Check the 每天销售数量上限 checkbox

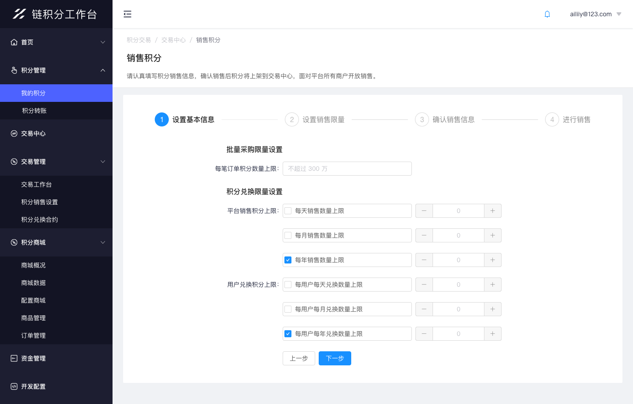tap(288, 211)
